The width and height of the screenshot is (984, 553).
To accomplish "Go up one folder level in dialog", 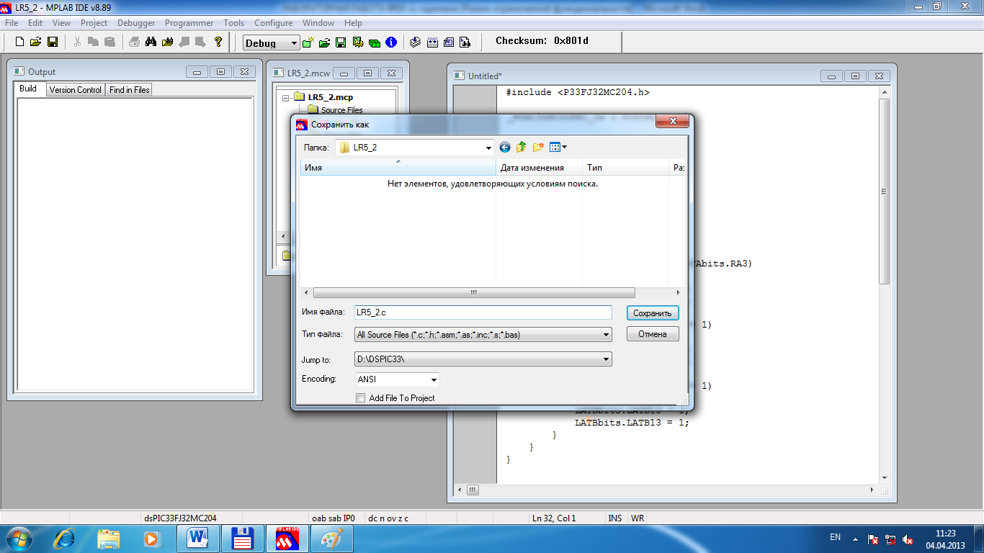I will 522,147.
